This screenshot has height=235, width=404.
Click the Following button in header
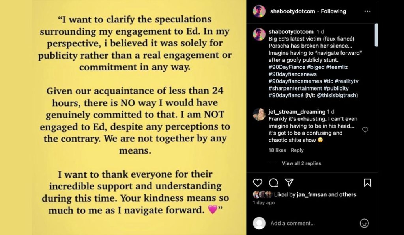coord(334,11)
